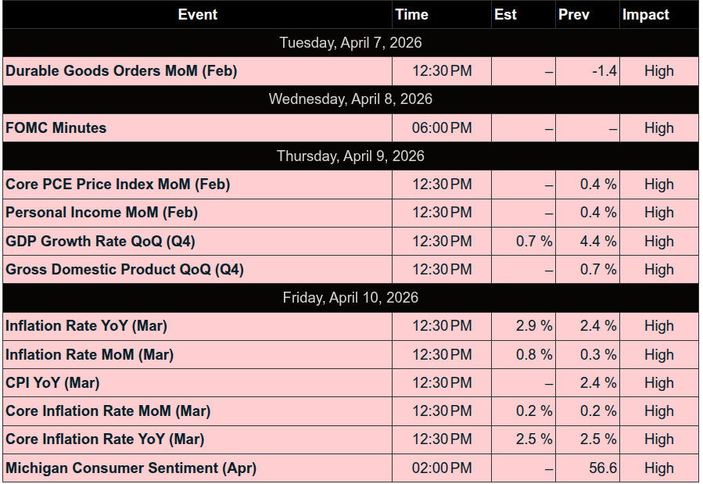
Task: Click Core Inflation Rate MoM event
Action: click(108, 411)
